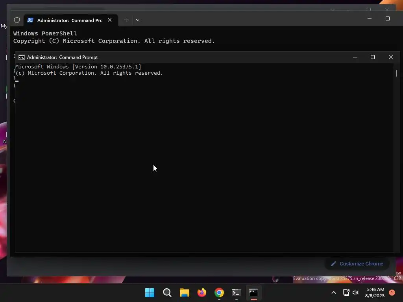Close the Terminal tab via its X

pos(110,20)
